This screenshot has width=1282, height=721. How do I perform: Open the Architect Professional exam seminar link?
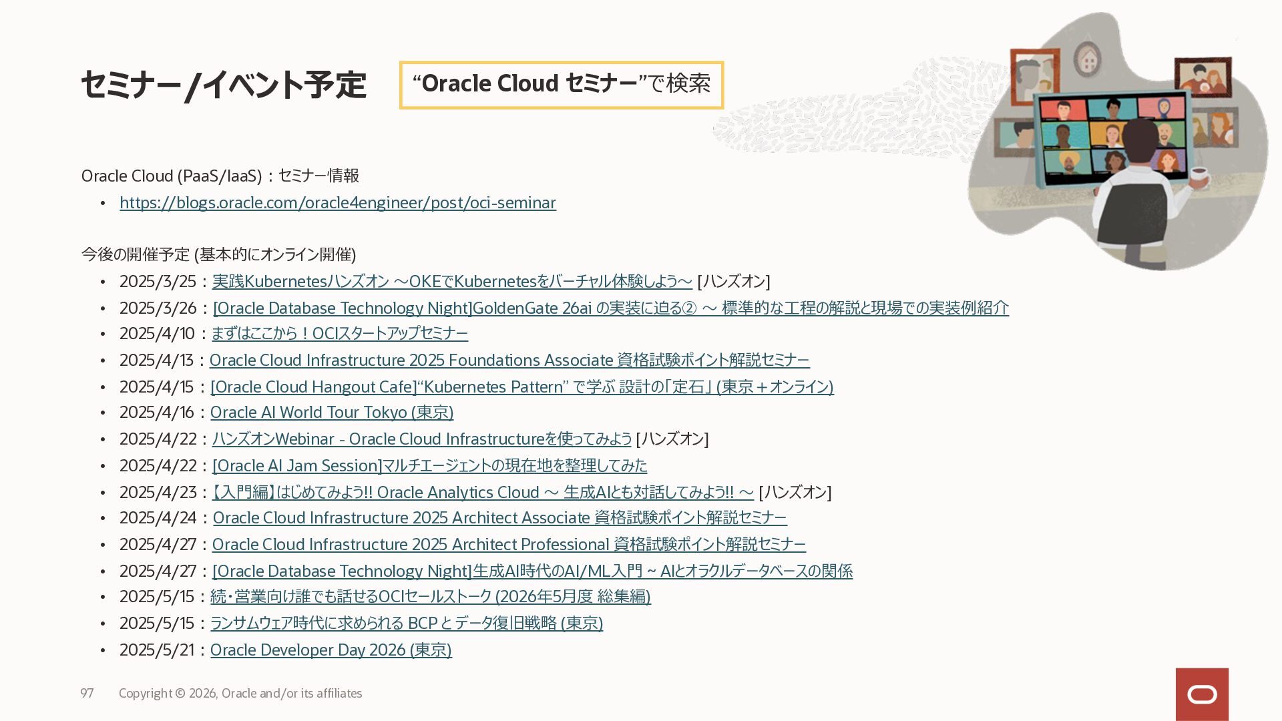pyautogui.click(x=508, y=545)
